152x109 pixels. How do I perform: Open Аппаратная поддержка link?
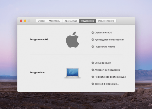tap(107, 70)
